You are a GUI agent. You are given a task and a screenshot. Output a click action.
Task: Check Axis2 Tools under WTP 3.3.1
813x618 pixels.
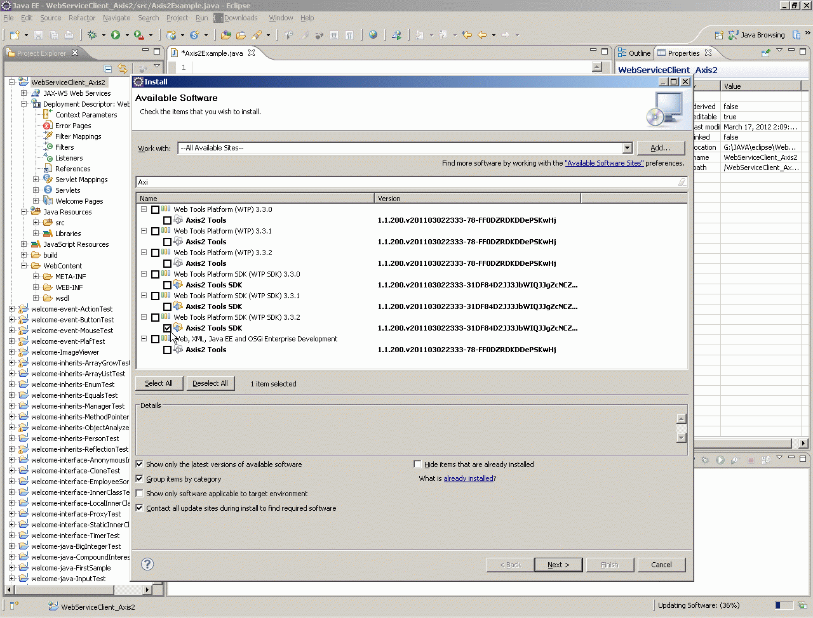(x=167, y=242)
